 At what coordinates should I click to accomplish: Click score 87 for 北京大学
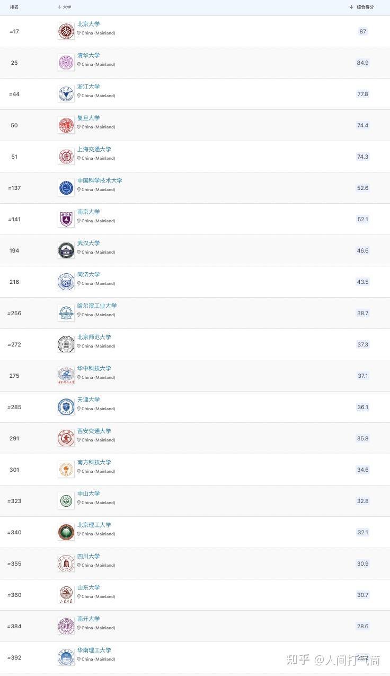click(362, 31)
